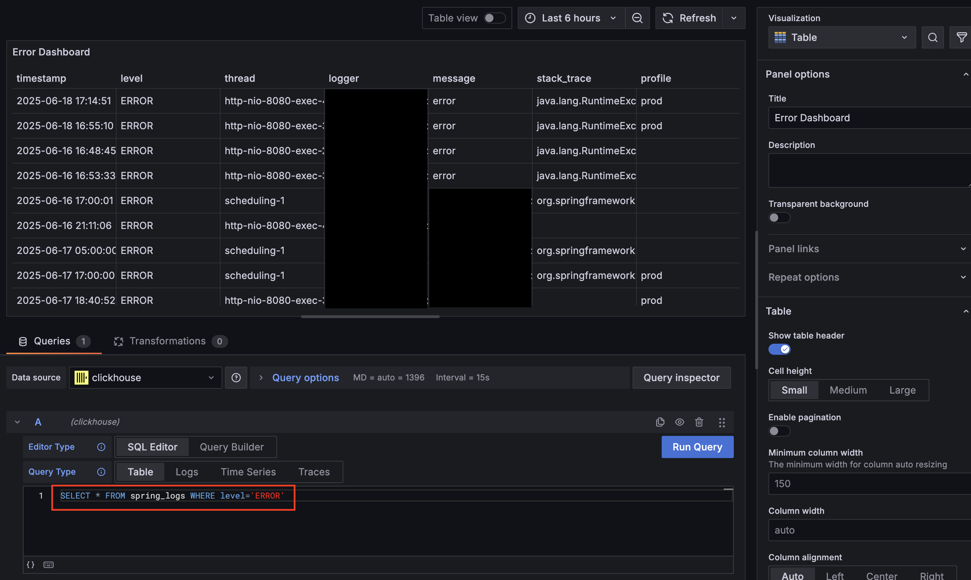Image resolution: width=971 pixels, height=580 pixels.
Task: Click the zoom out time range icon
Action: (x=637, y=18)
